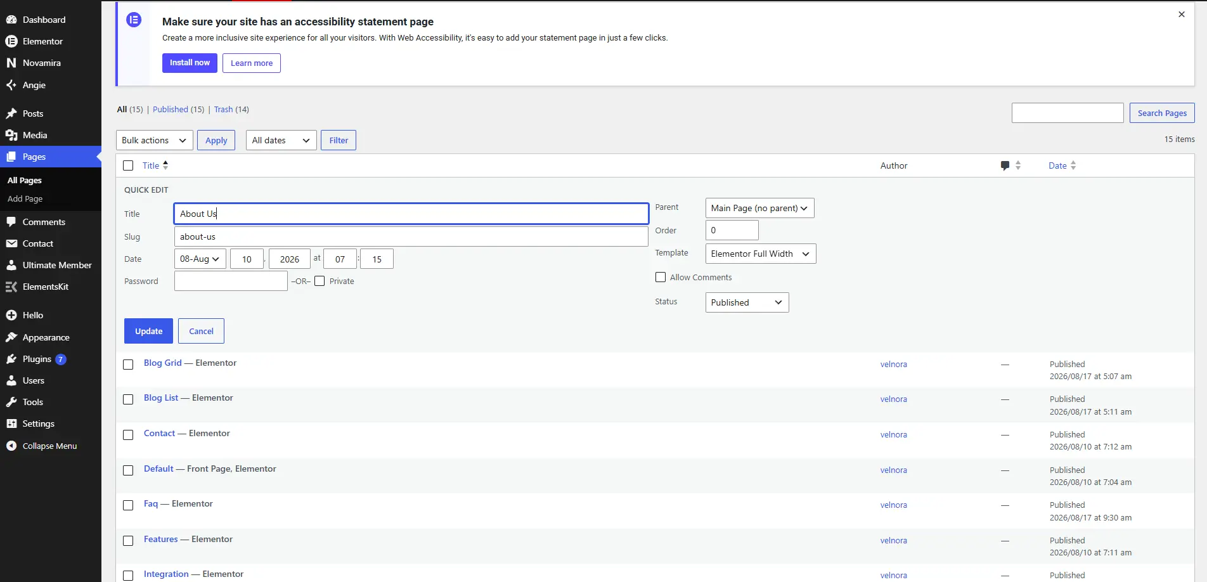Screen dimensions: 1207x582
Task: Open the Blog List page link
Action: tap(161, 398)
